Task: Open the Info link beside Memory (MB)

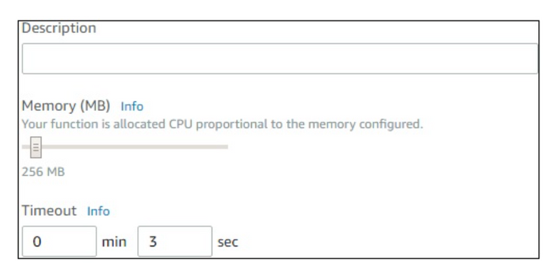Action: [132, 106]
